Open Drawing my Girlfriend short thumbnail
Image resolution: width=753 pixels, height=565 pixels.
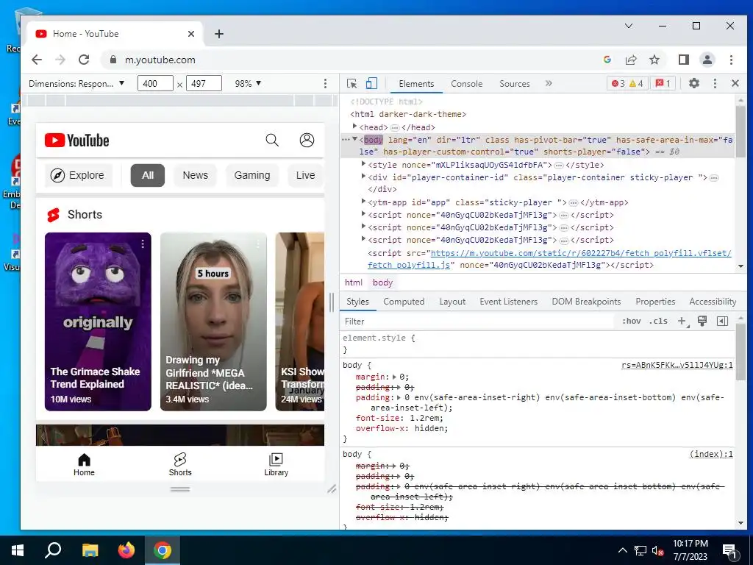point(213,322)
